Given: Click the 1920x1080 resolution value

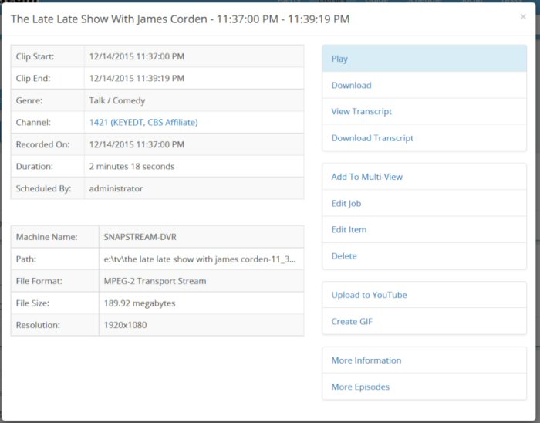Looking at the screenshot, I should 125,325.
